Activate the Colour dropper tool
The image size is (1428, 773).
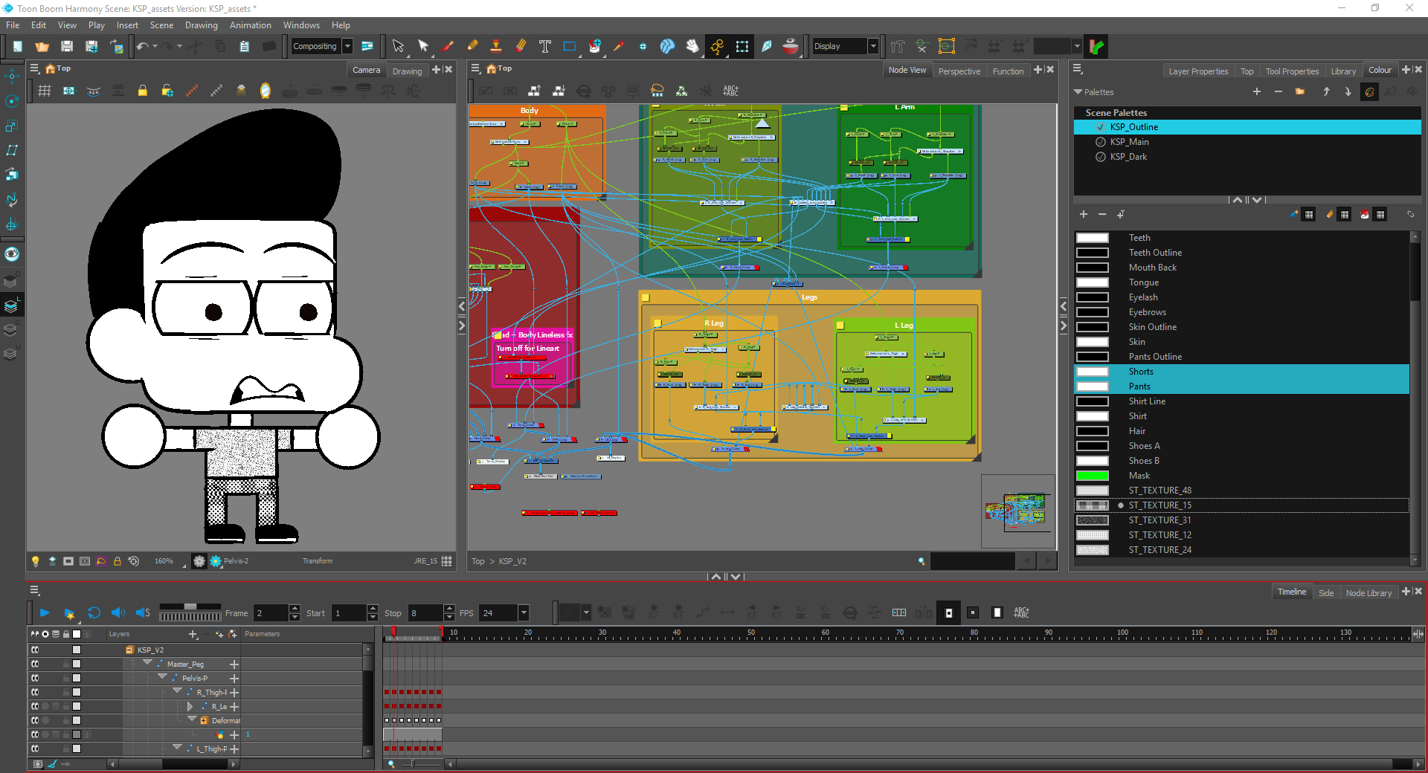point(619,46)
